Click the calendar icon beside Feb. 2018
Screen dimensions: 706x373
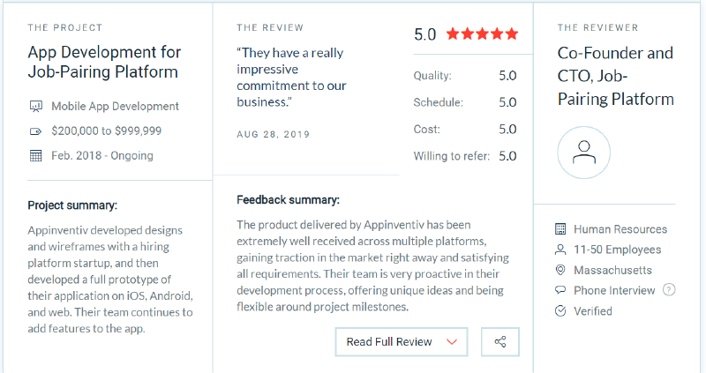coord(35,156)
